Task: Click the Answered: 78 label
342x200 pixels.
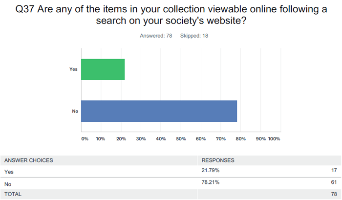Action: [156, 36]
